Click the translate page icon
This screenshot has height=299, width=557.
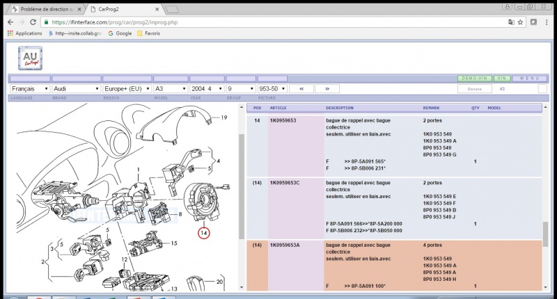click(x=511, y=22)
